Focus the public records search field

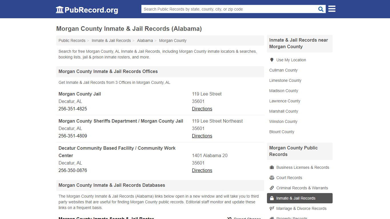tap(230, 9)
